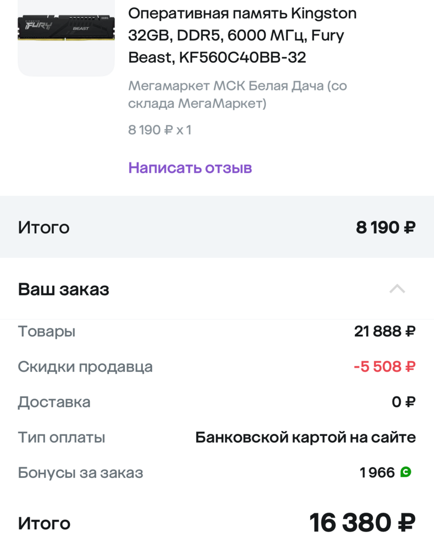Click the 21 888 ₽ goods amount
434x557 pixels.
click(x=384, y=332)
